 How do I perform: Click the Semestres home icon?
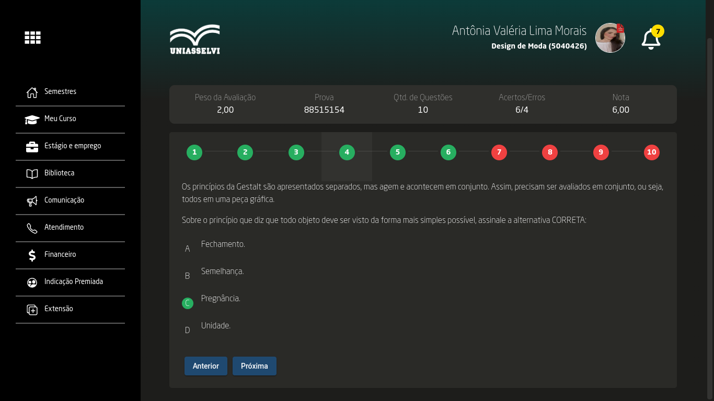pos(32,92)
